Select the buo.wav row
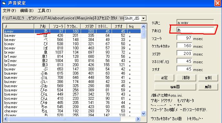The height and width of the screenshot is (123, 222). click(72, 86)
